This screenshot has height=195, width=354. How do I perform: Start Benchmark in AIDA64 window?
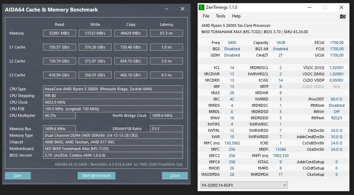click(97, 175)
